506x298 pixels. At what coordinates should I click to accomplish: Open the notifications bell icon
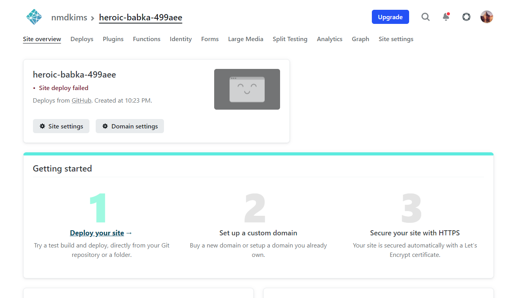point(446,17)
